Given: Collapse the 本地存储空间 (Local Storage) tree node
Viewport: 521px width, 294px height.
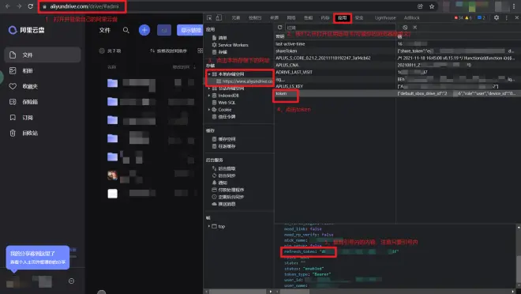Looking at the screenshot, I should (x=209, y=74).
